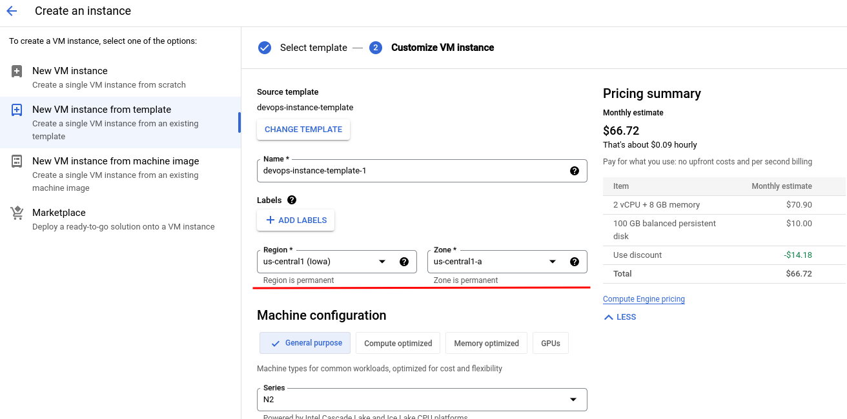Click the plus icon in Add Labels
This screenshot has height=419, width=847.
[270, 220]
